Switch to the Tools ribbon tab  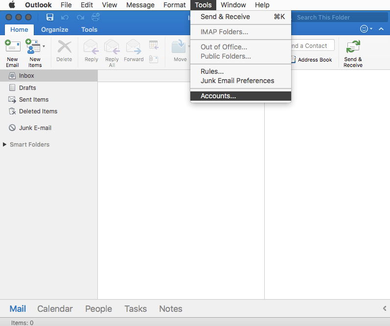click(89, 29)
